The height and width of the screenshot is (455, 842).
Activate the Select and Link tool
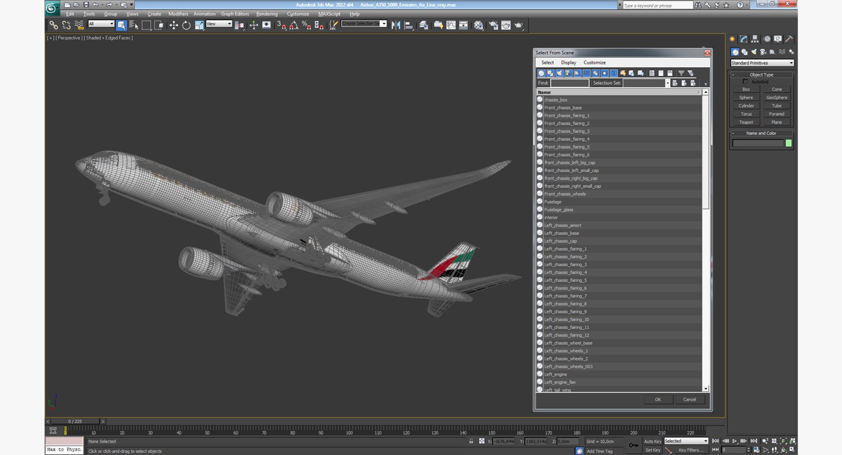(54, 25)
